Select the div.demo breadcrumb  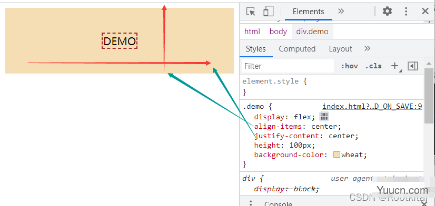pos(312,32)
